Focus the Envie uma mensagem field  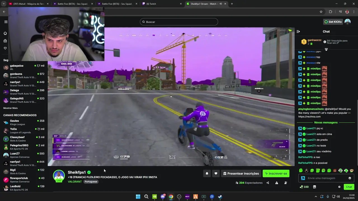point(326,178)
